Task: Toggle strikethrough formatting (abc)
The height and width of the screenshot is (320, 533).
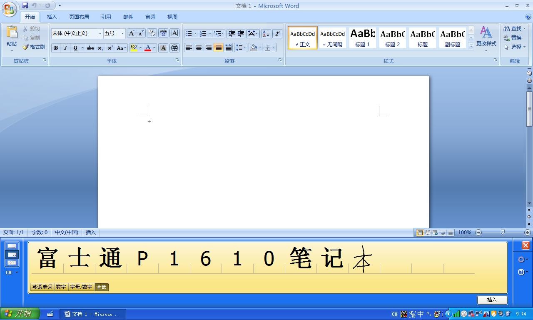Action: (x=90, y=48)
